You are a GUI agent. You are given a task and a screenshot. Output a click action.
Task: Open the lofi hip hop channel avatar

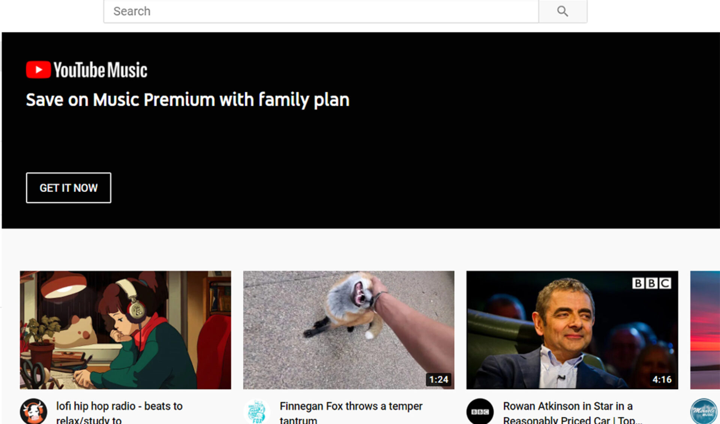point(33,411)
